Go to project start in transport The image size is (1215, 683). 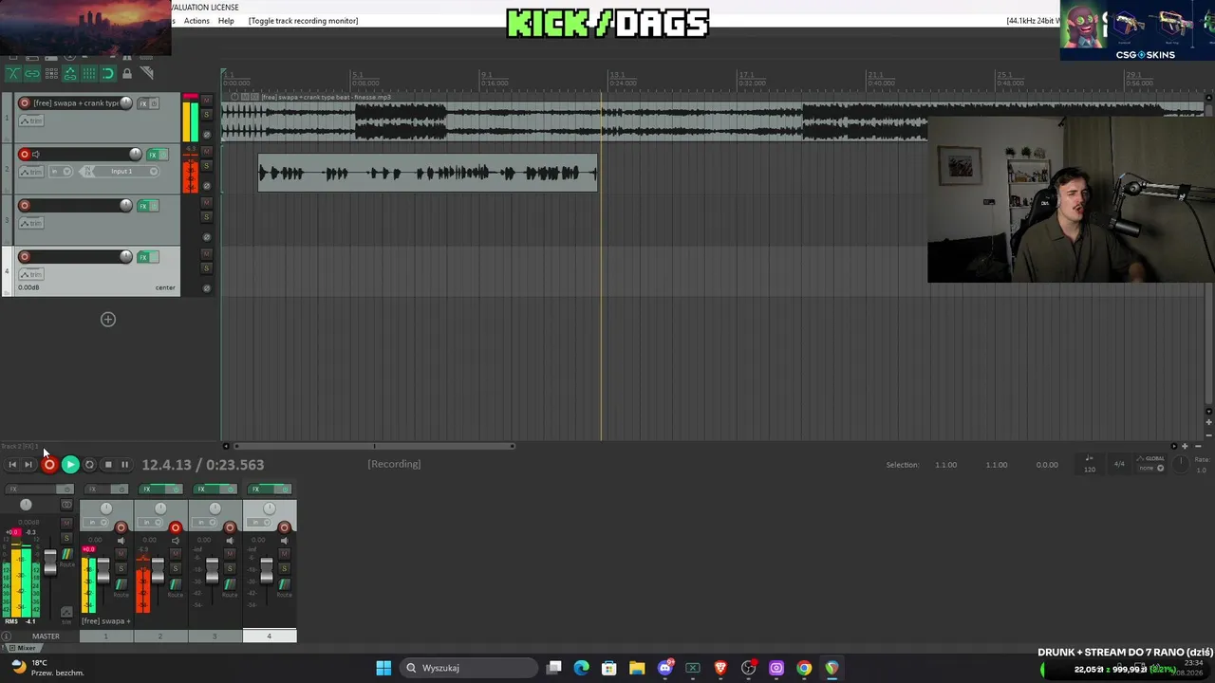tap(12, 465)
